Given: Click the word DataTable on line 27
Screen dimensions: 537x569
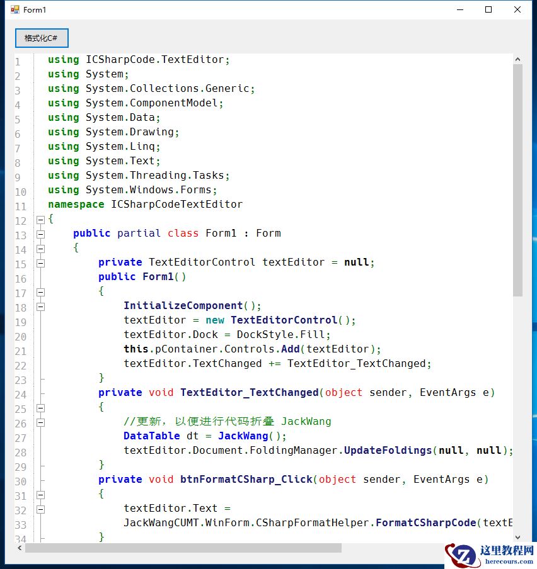Looking at the screenshot, I should point(151,436).
